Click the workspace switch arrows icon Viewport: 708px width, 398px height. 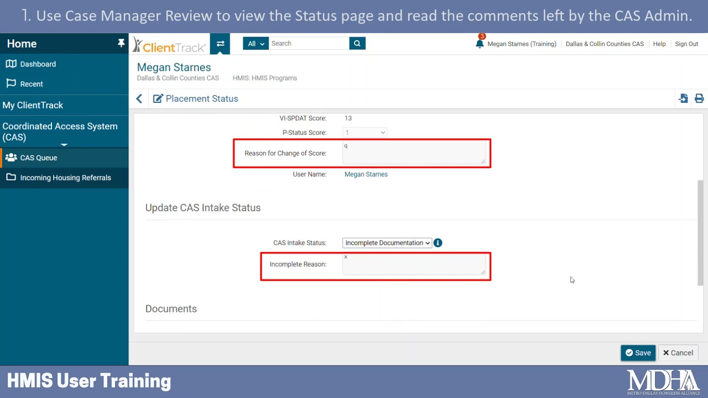(x=220, y=44)
